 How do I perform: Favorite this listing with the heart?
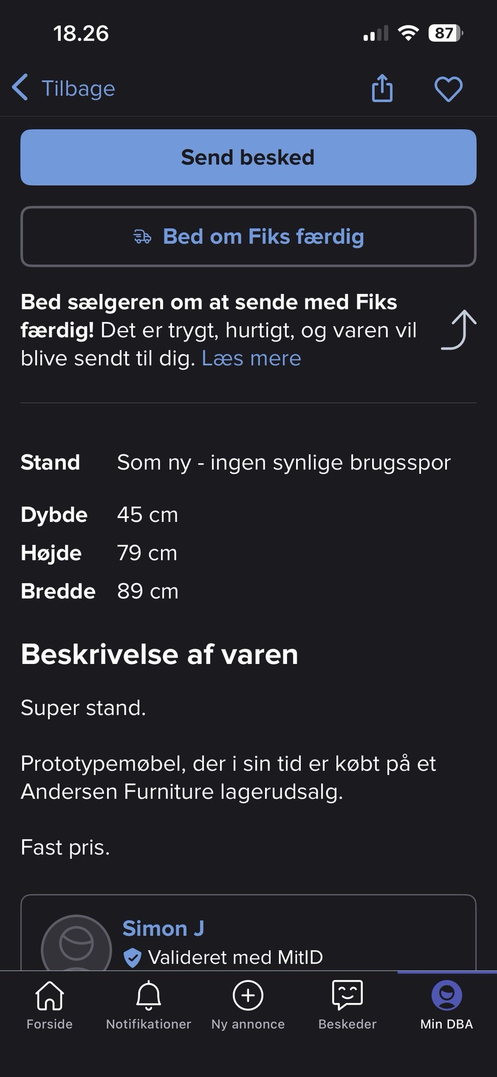(448, 89)
